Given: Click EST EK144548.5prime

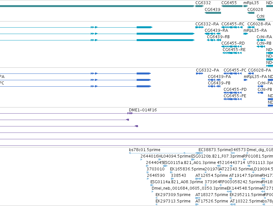Looking at the screenshot, I should (x=244, y=188).
